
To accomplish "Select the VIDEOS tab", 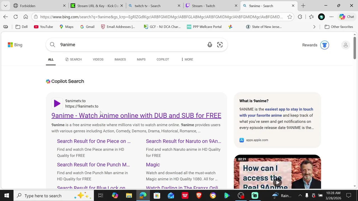I will pos(98,59).
